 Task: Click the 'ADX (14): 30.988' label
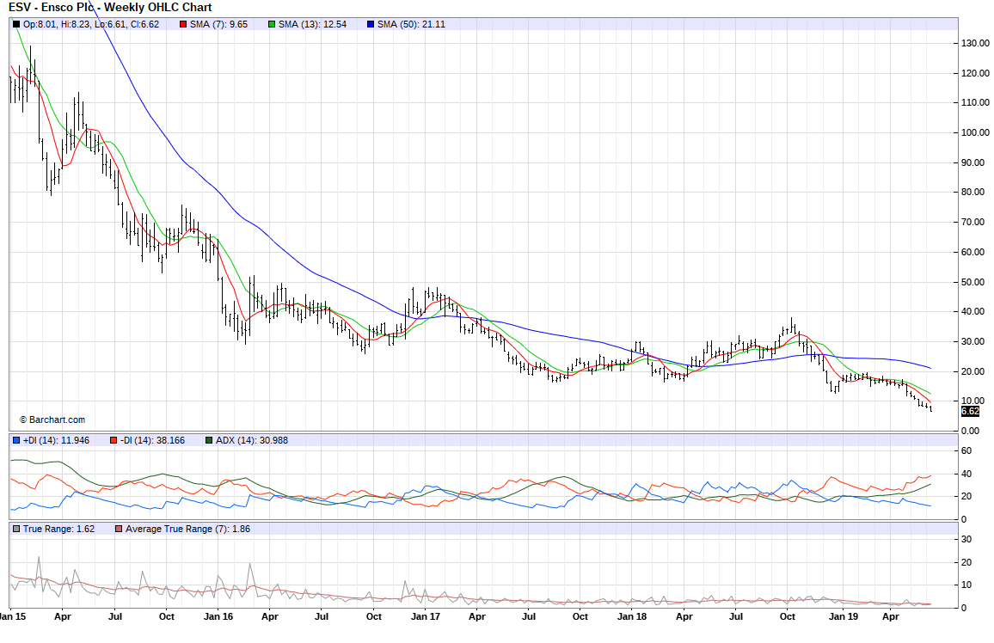[x=252, y=440]
